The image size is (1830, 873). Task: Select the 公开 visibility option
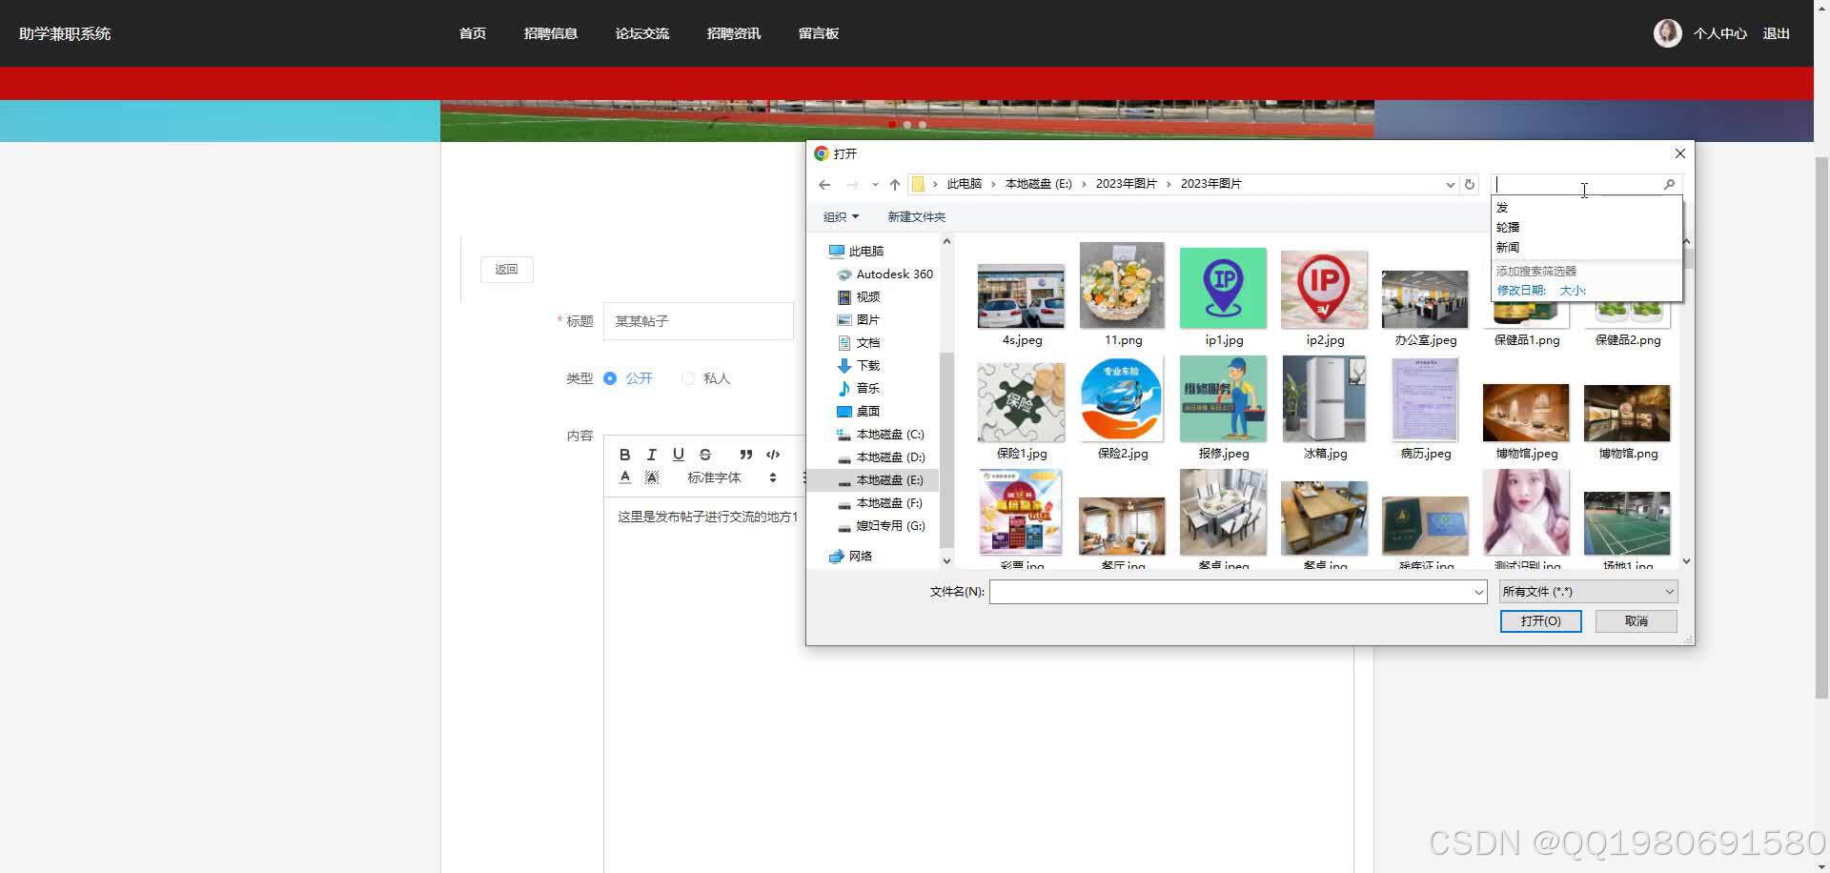click(610, 377)
